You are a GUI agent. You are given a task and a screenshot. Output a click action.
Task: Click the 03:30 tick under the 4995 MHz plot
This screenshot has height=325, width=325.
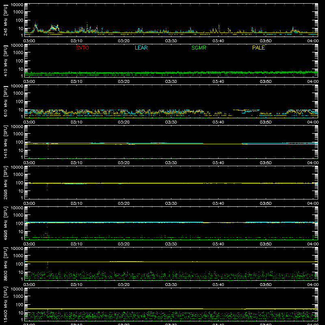pyautogui.click(x=171, y=244)
